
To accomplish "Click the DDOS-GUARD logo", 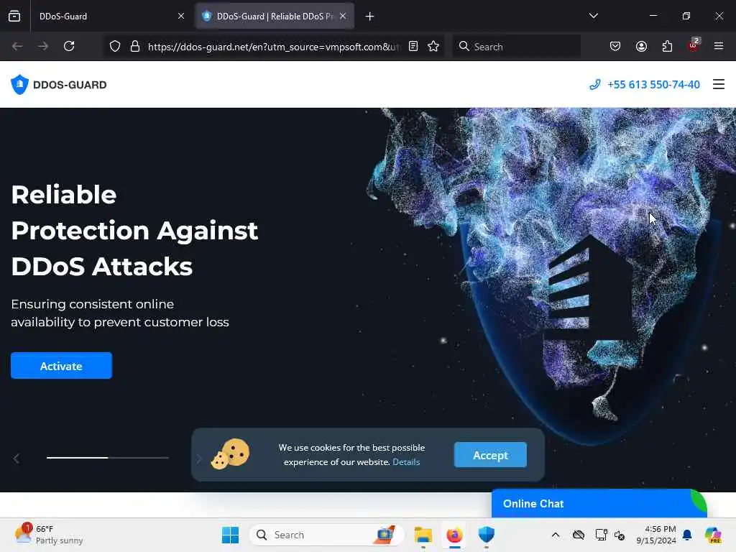I will [59, 85].
